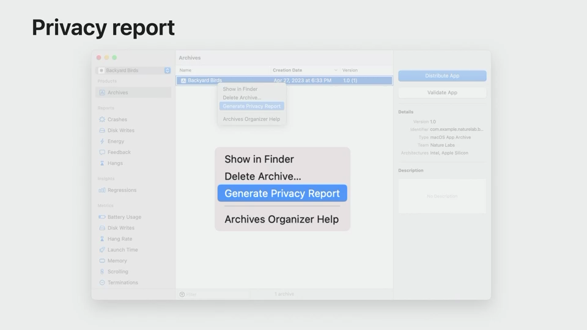
Task: Choose Archives Organizer Help in enlarged menu
Action: pyautogui.click(x=281, y=219)
